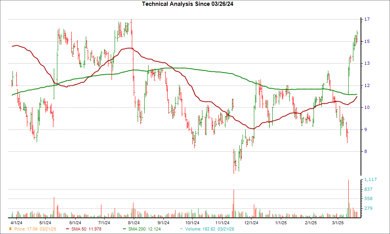Click the dark red SMA 50 legend marker
The image size is (390, 234).
(x=67, y=229)
